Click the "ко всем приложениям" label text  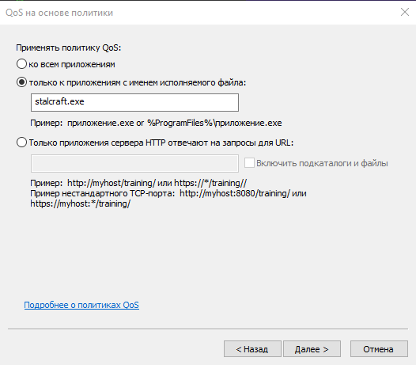72,65
